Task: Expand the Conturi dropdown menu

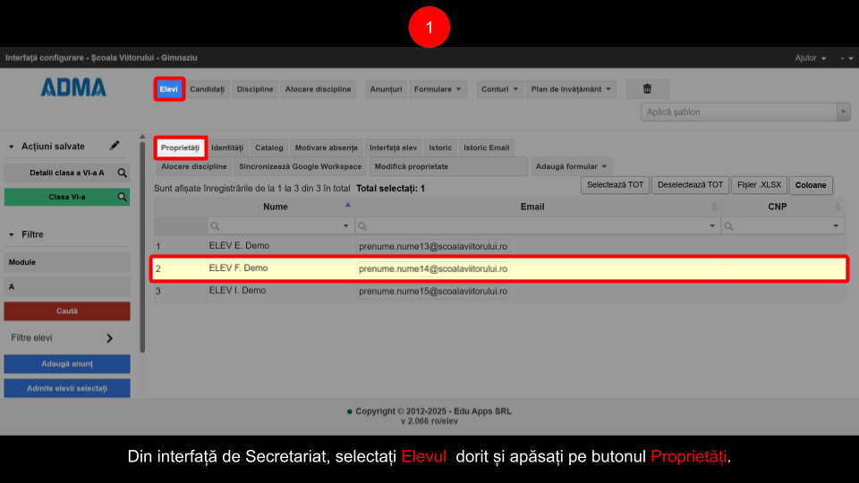Action: (499, 89)
